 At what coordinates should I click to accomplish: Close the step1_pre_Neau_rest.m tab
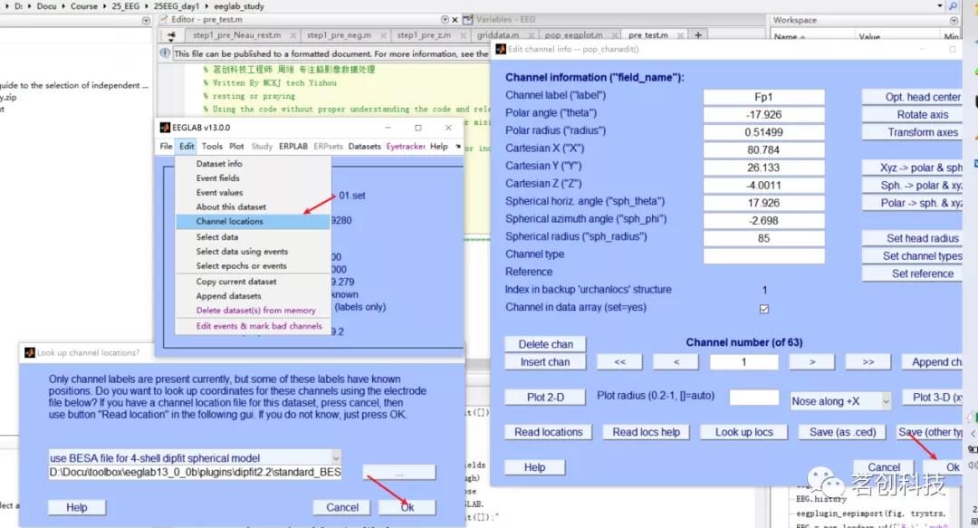pyautogui.click(x=292, y=35)
